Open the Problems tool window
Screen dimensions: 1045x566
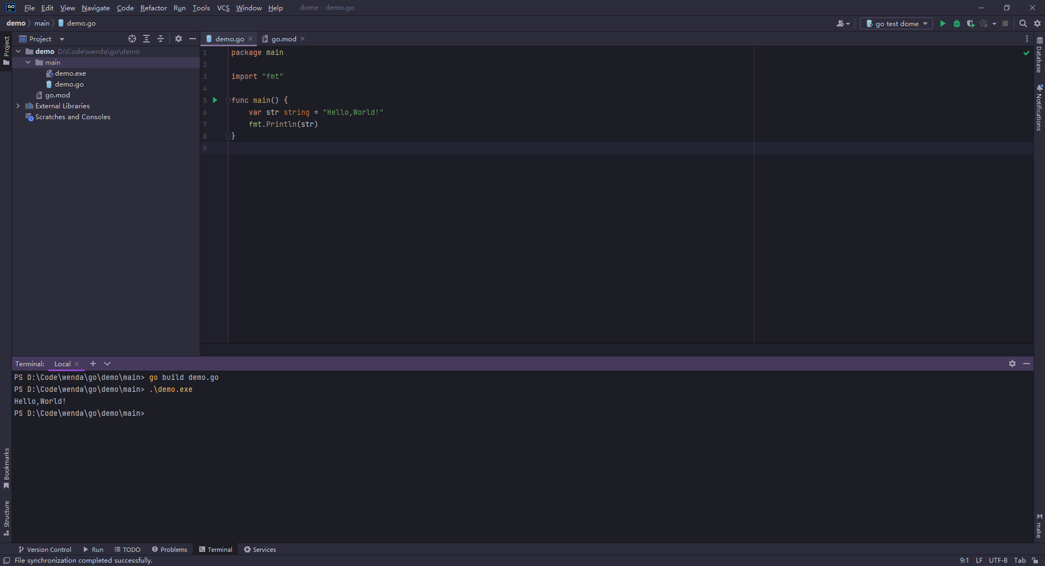[169, 550]
